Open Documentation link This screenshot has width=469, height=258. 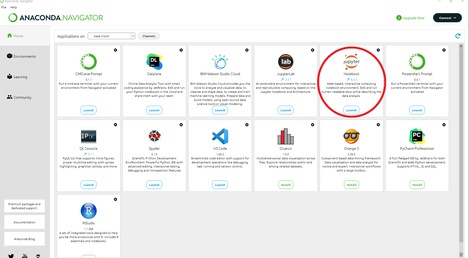[x=25, y=222]
